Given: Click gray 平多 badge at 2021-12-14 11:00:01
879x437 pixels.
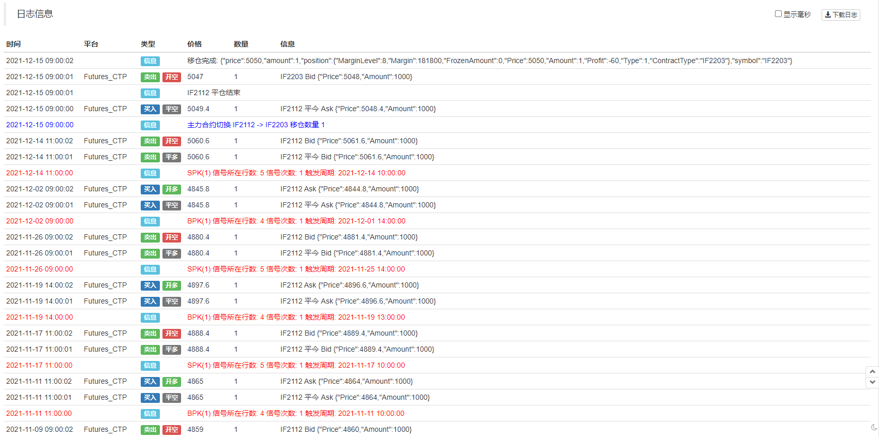Looking at the screenshot, I should point(171,157).
